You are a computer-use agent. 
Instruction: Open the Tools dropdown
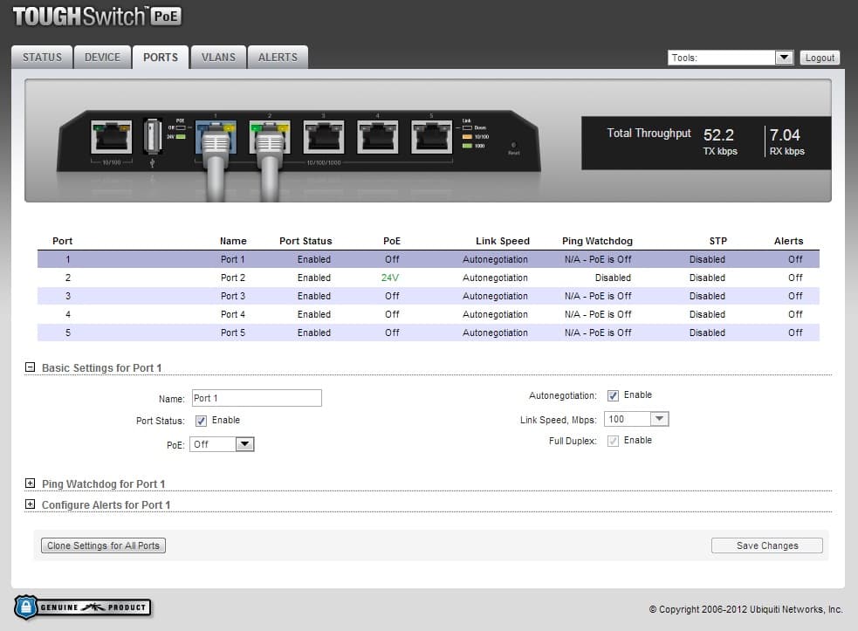tap(731, 58)
